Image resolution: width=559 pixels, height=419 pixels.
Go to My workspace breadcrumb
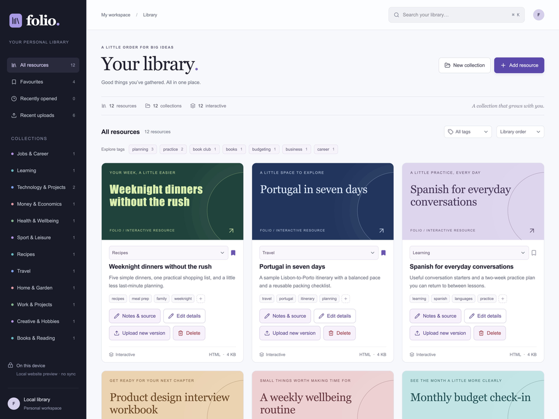[116, 15]
